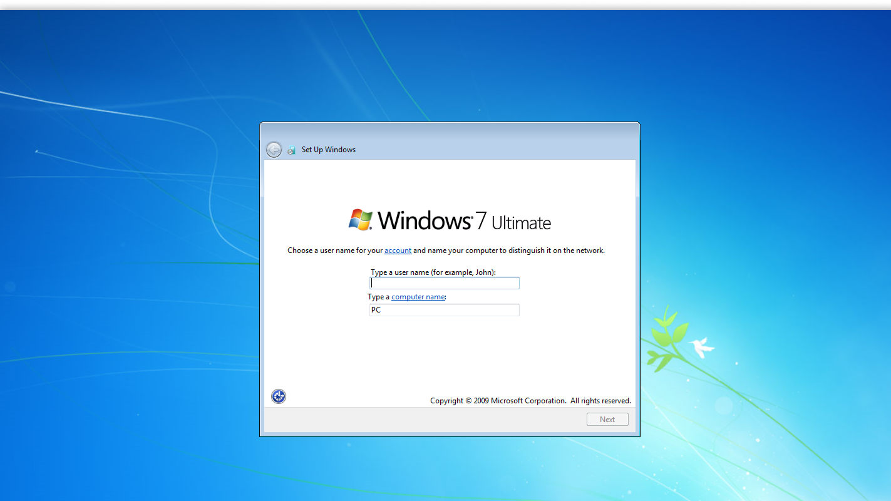Open the account help link
The image size is (891, 501).
[x=398, y=250]
